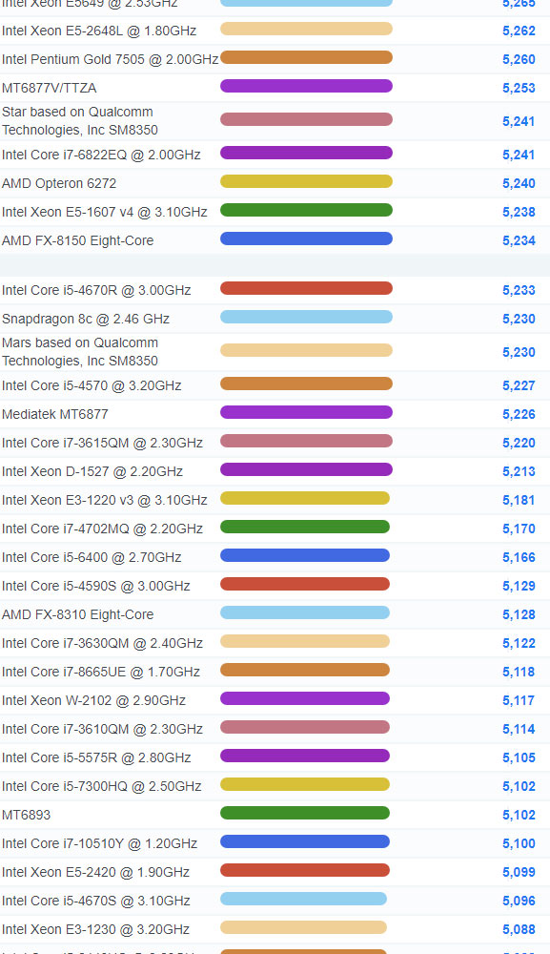Screen dimensions: 550x954
Task: Open Intel Core i5-5575R @ 2.80GHz link
Action: 96,757
